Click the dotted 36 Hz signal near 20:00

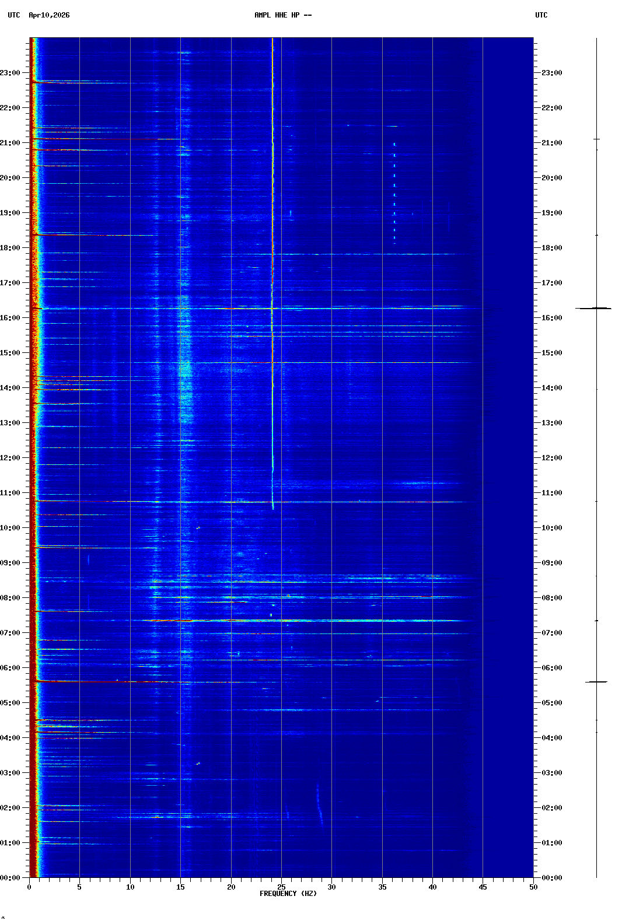pos(394,175)
